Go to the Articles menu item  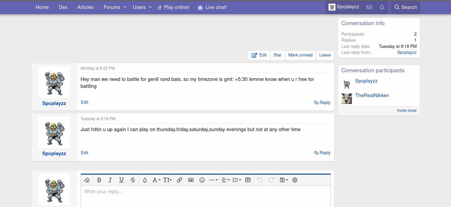(x=86, y=7)
